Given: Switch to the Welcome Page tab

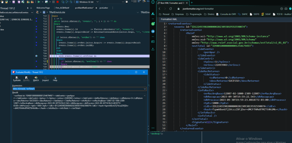Looking at the screenshot, I should [43, 8].
